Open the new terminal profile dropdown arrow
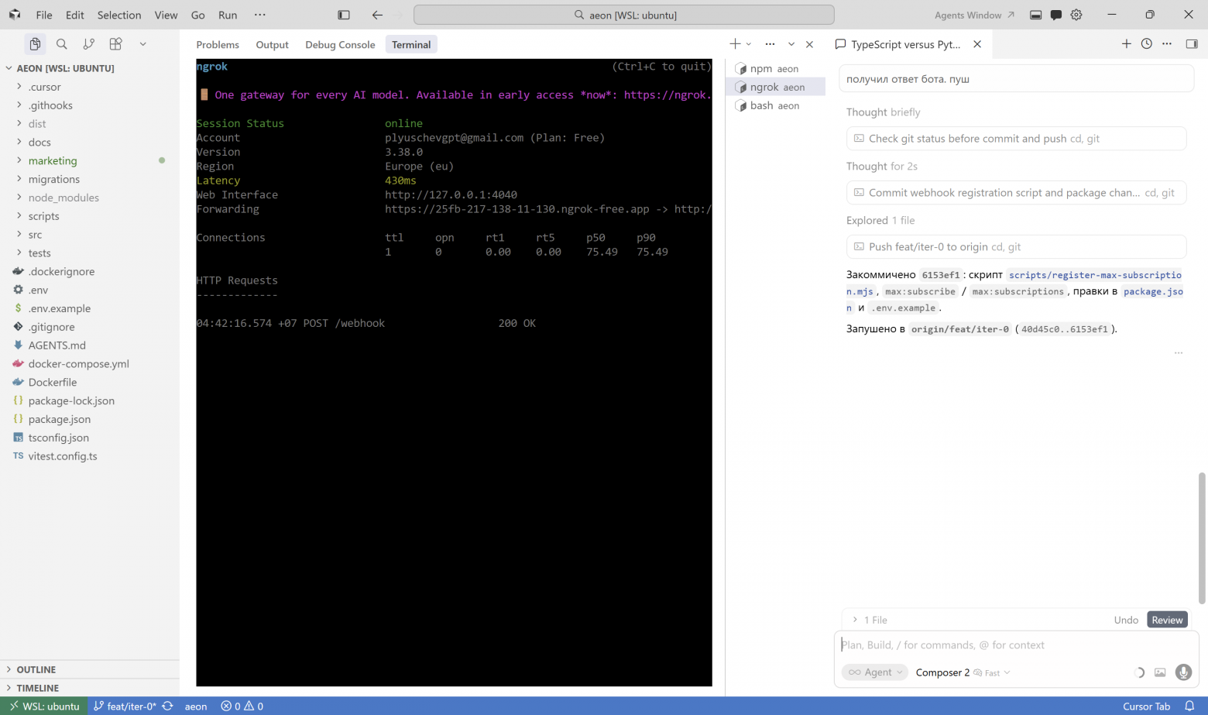This screenshot has width=1208, height=715. point(749,44)
